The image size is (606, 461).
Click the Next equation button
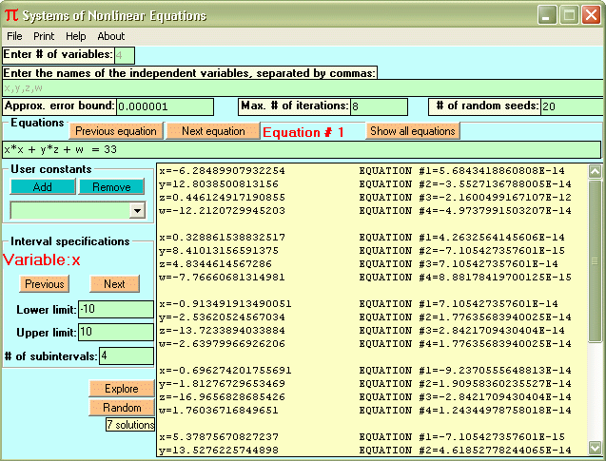[213, 131]
